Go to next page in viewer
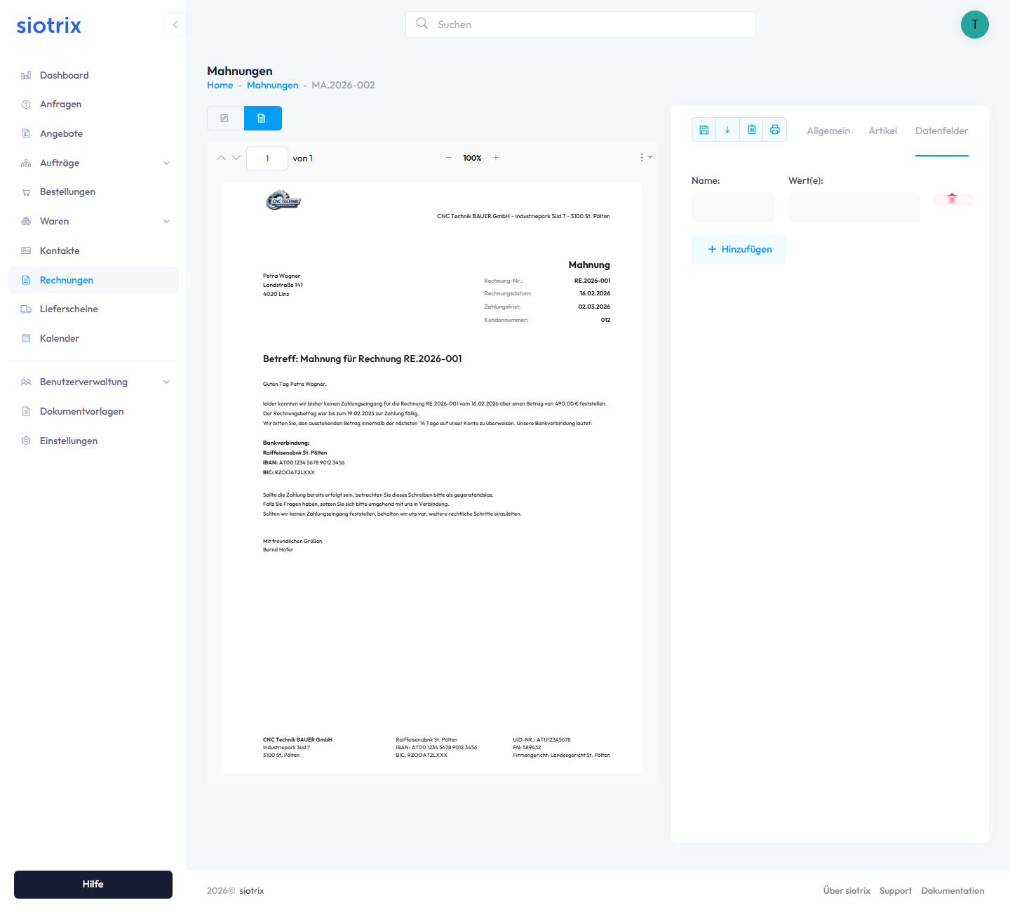Viewport: 1010px width, 912px height. pyautogui.click(x=236, y=158)
